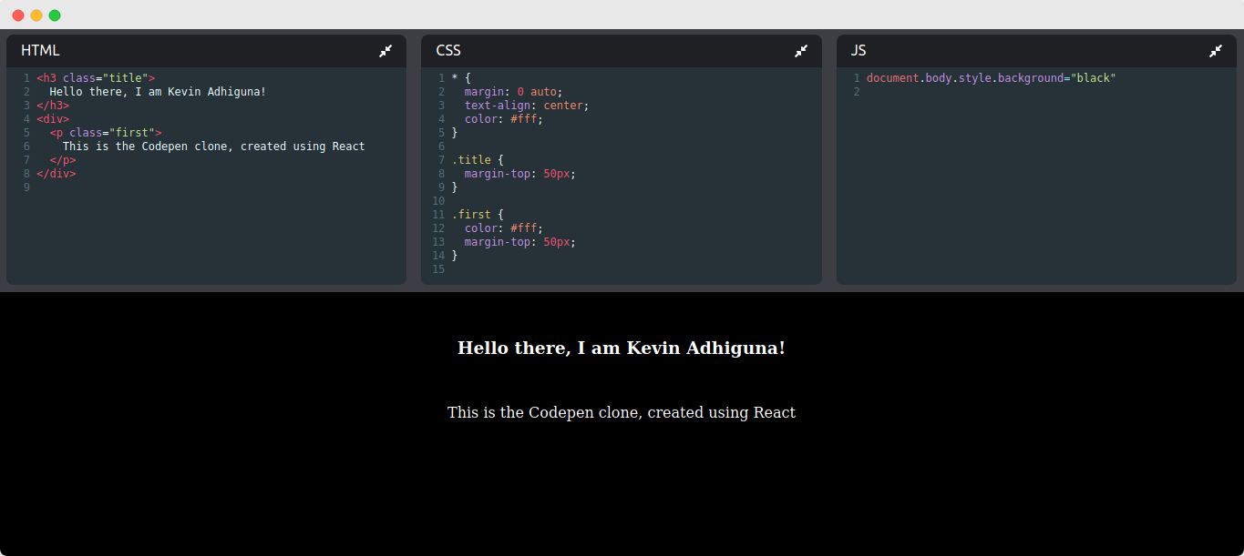Collapse the JS editor panel
1244x556 pixels.
(1217, 51)
